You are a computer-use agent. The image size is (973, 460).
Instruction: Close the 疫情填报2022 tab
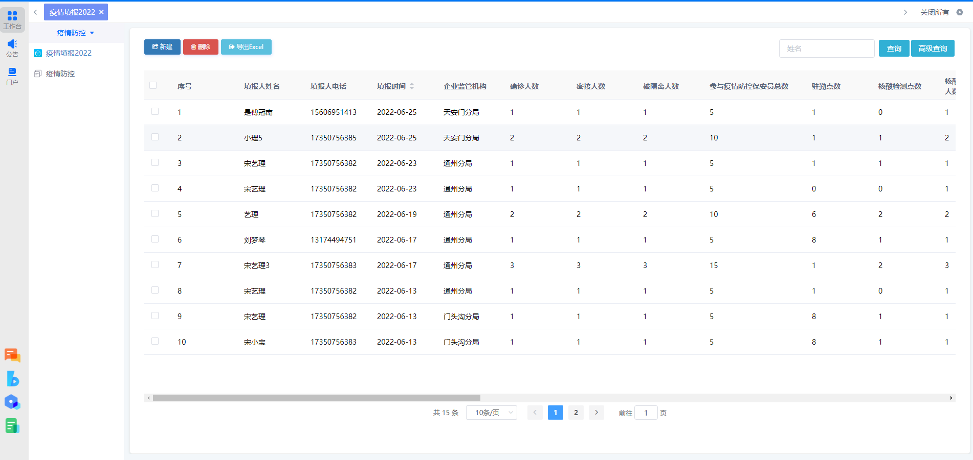[101, 12]
